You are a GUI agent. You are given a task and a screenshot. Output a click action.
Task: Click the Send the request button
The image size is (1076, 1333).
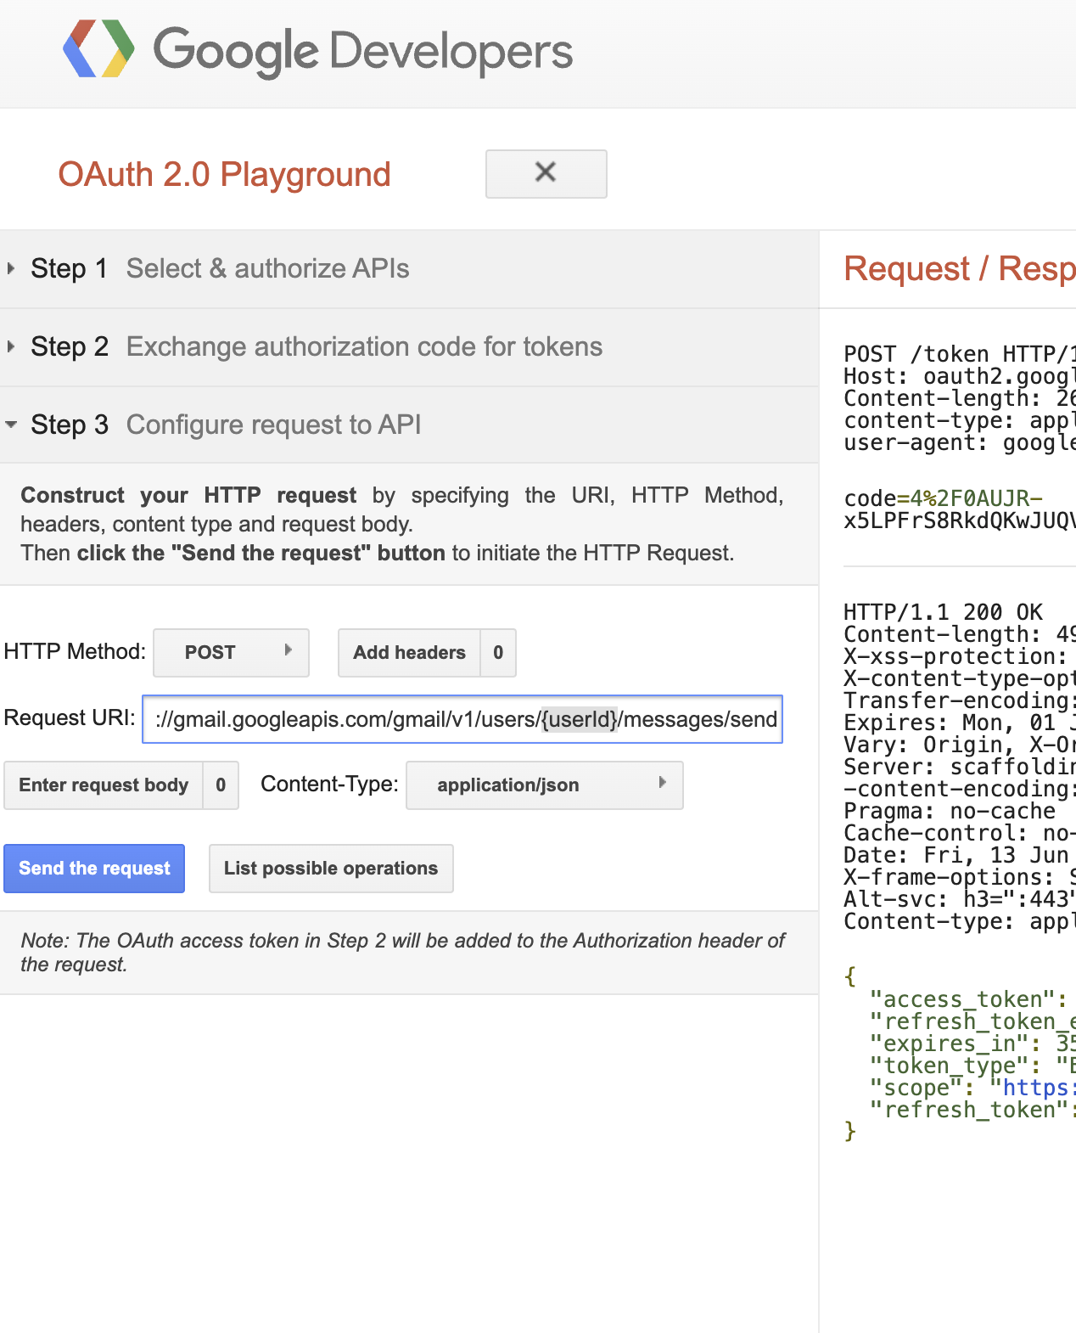[94, 868]
